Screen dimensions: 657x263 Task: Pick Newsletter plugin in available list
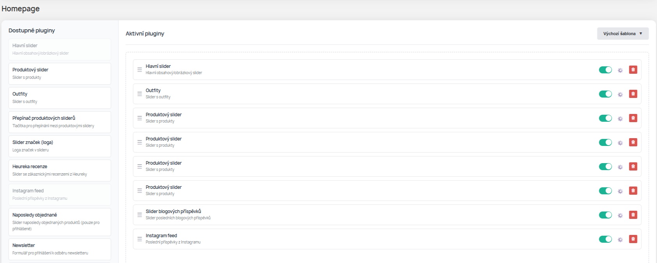pos(60,249)
